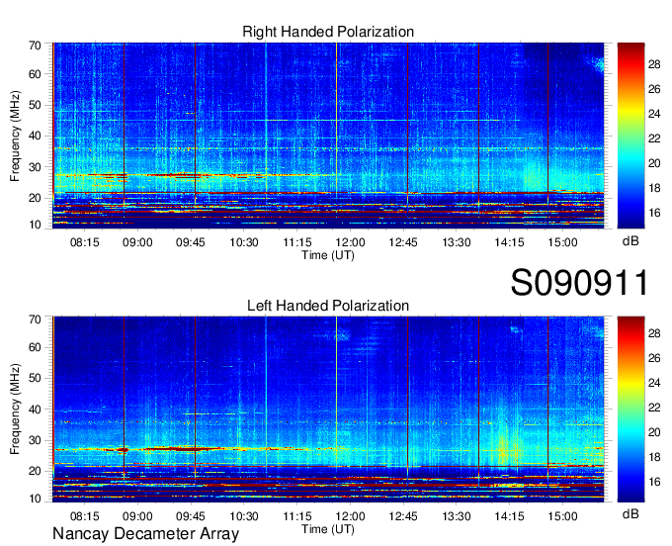The image size is (672, 546).
Task: Click the 15:00 time tick under Left Handed plot
Action: point(562,516)
